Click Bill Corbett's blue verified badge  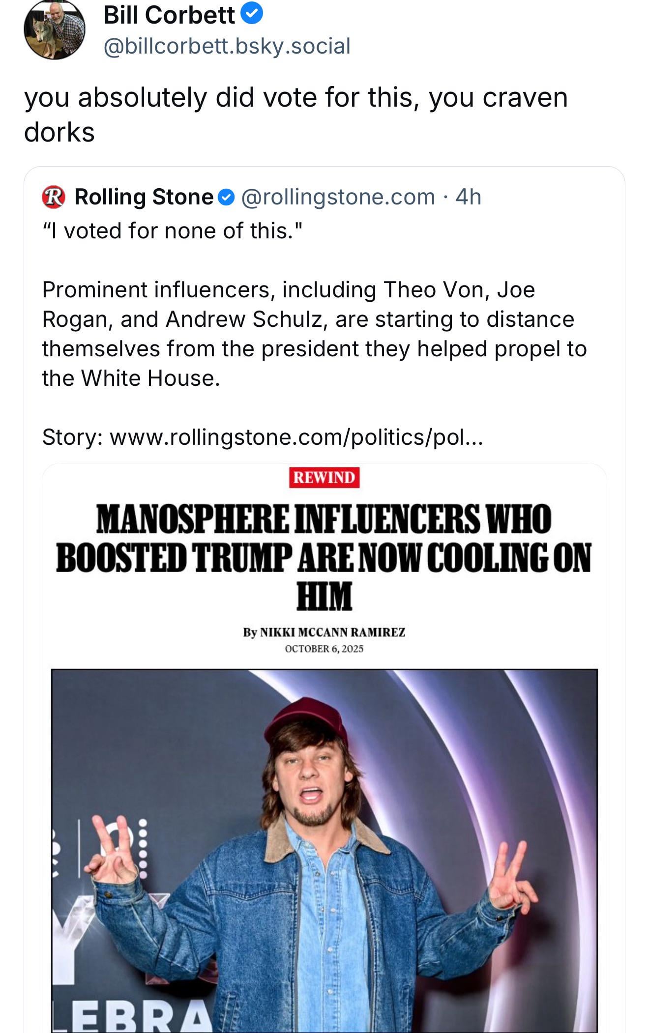point(253,14)
